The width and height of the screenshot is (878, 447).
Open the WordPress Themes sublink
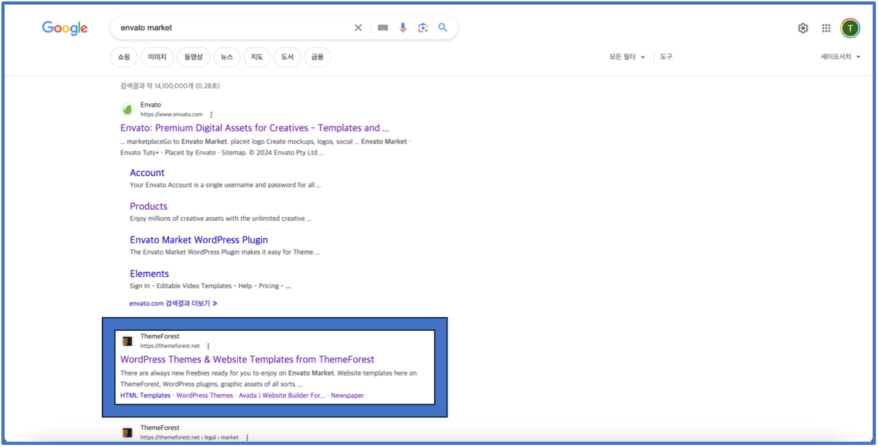point(205,395)
